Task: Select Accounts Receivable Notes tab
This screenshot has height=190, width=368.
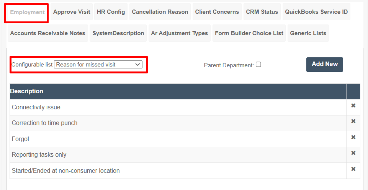Action: [47, 33]
